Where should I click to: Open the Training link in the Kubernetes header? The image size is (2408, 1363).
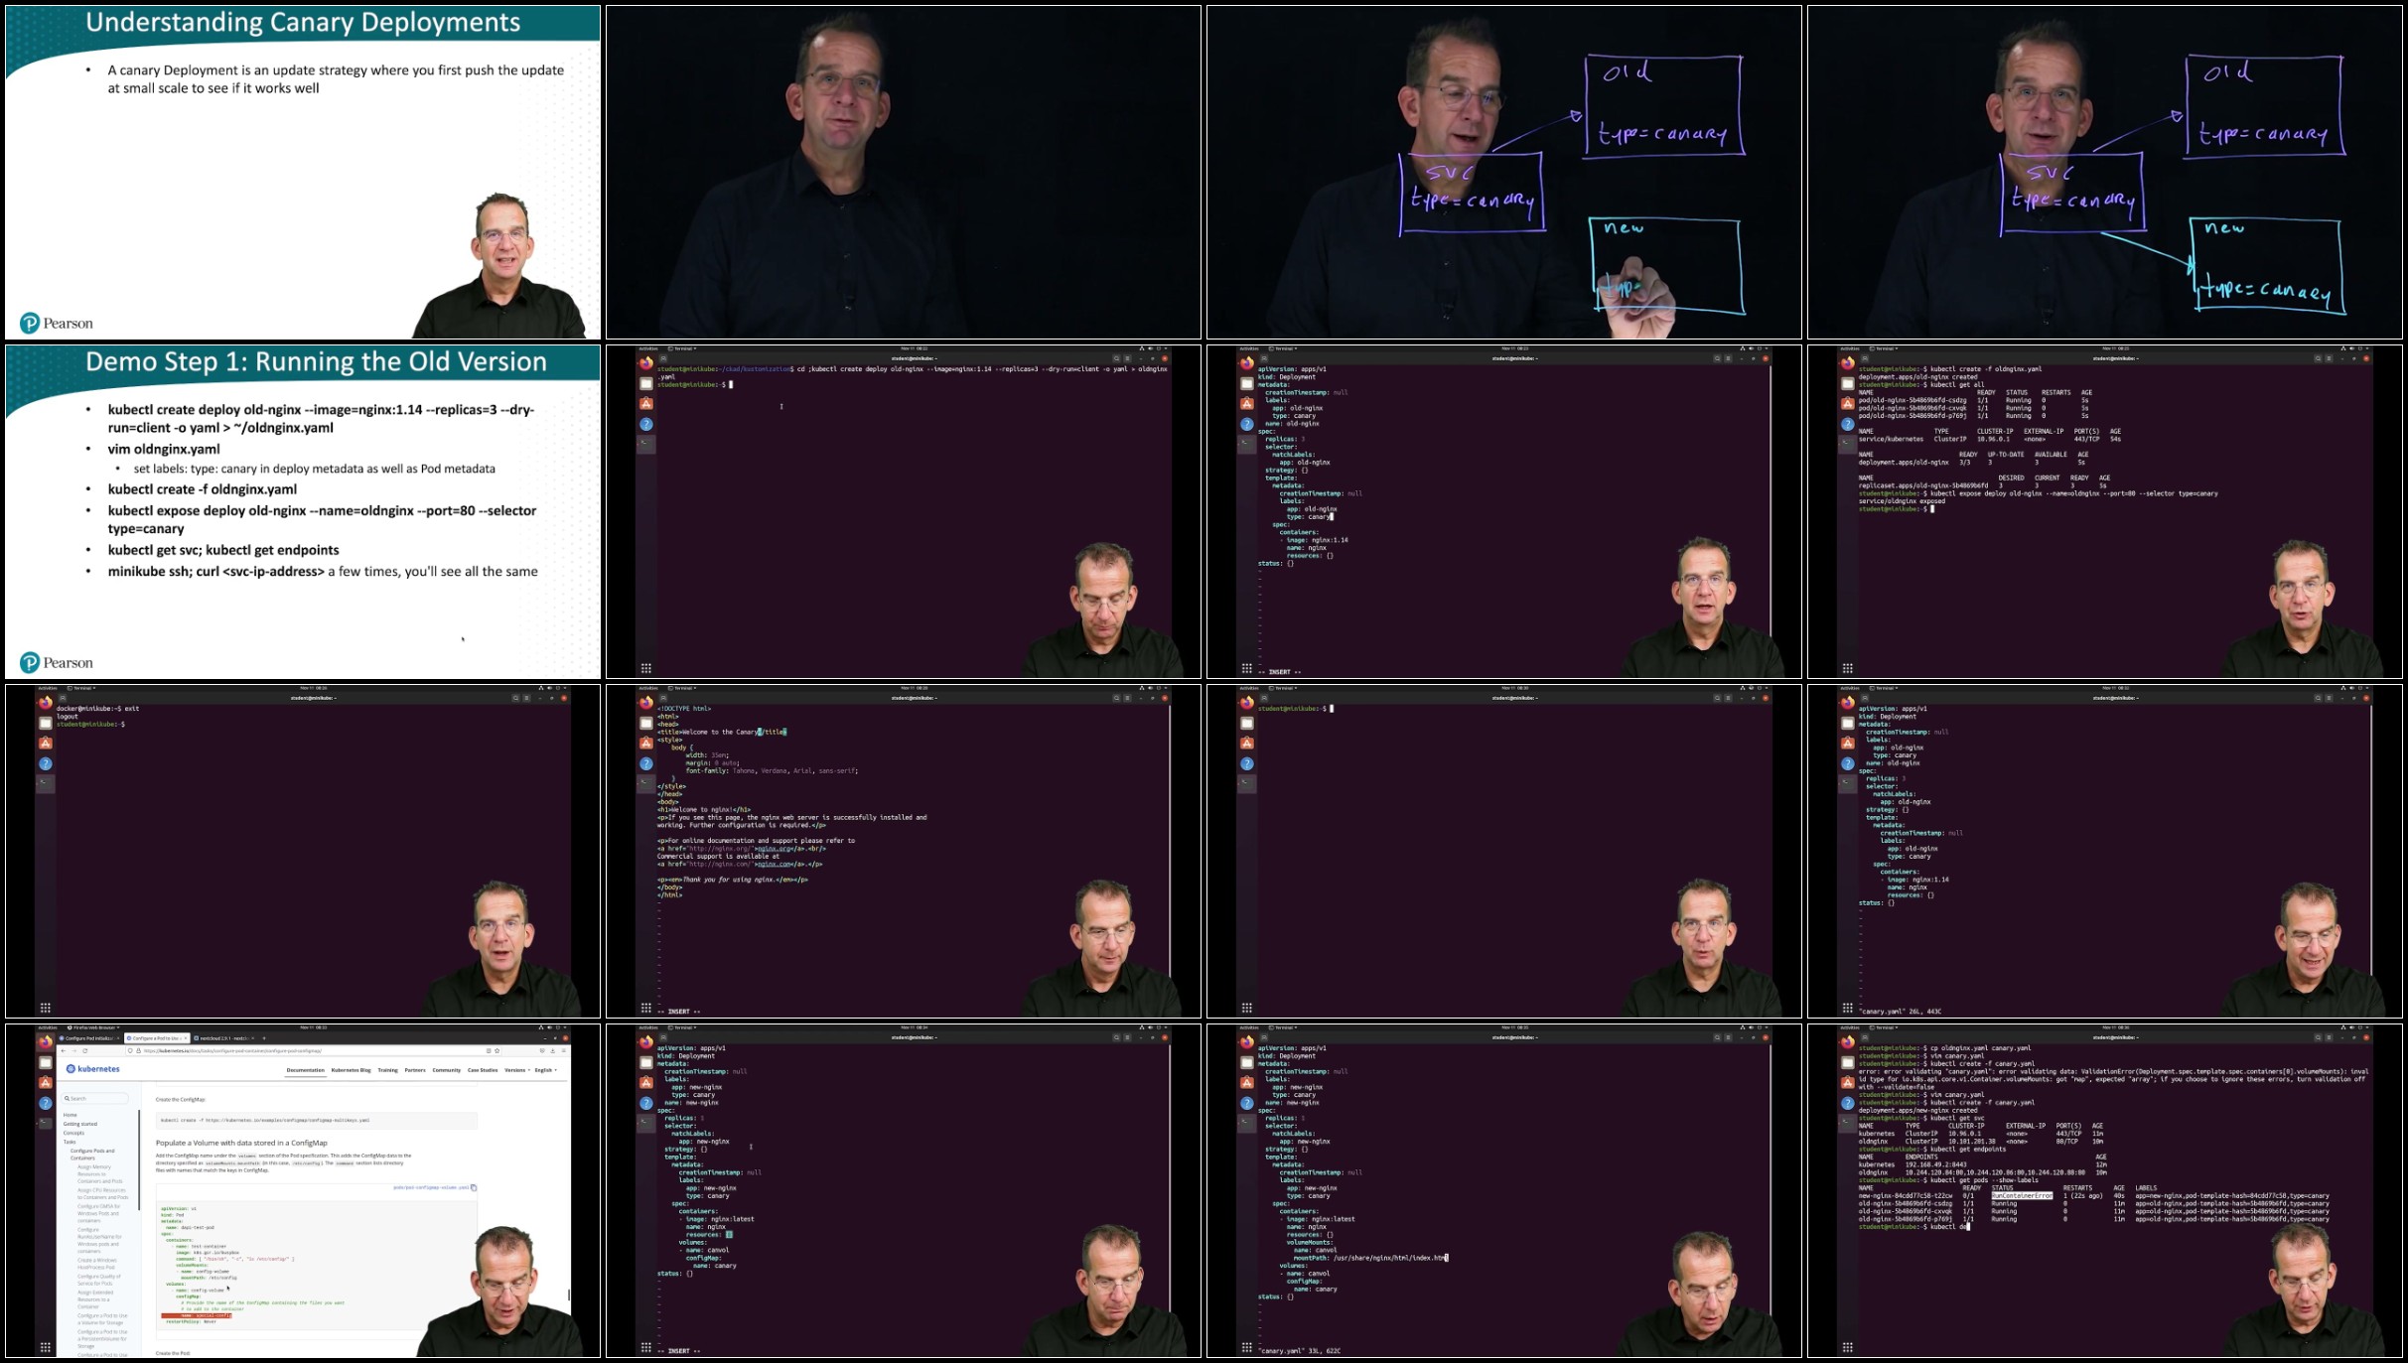(x=388, y=1070)
